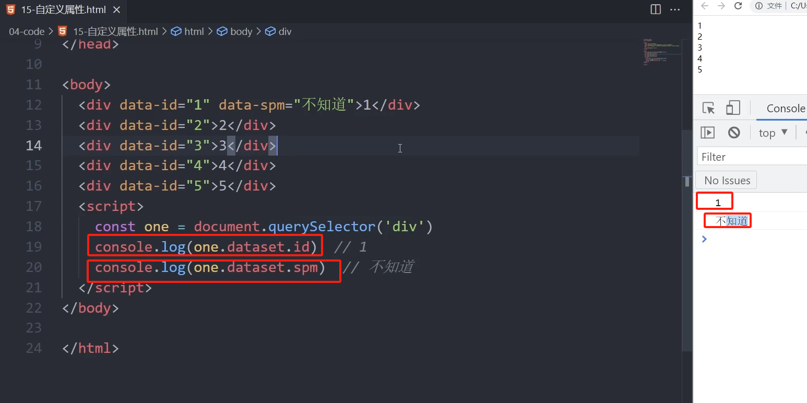The image size is (807, 403).
Task: Click one.dataset.spm in the code
Action: pos(256,267)
